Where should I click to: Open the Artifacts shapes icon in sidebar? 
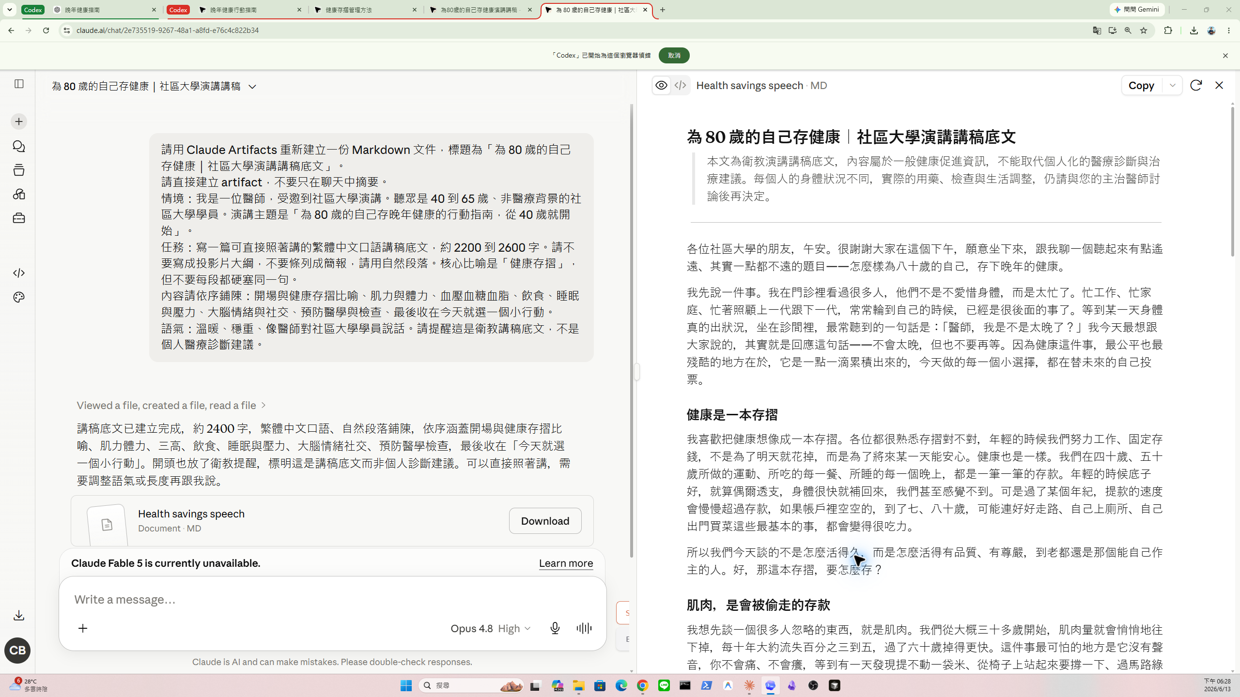tap(19, 194)
